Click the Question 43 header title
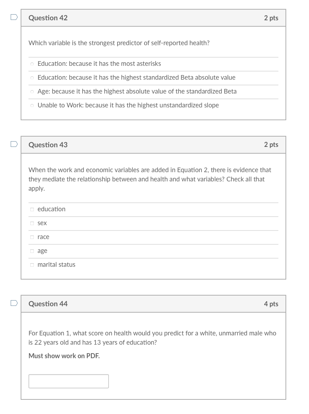 pyautogui.click(x=48, y=145)
